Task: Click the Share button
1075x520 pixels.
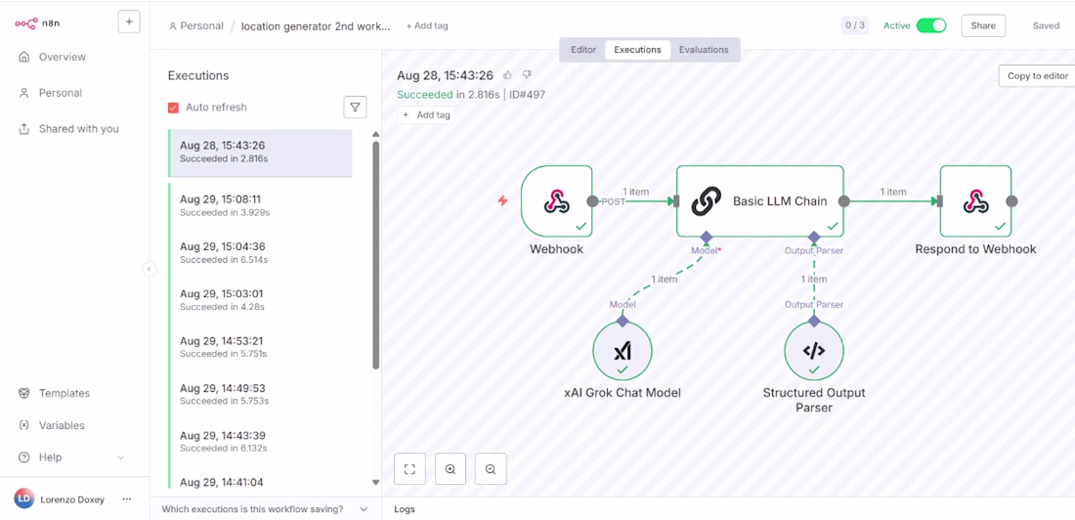Action: [x=983, y=25]
